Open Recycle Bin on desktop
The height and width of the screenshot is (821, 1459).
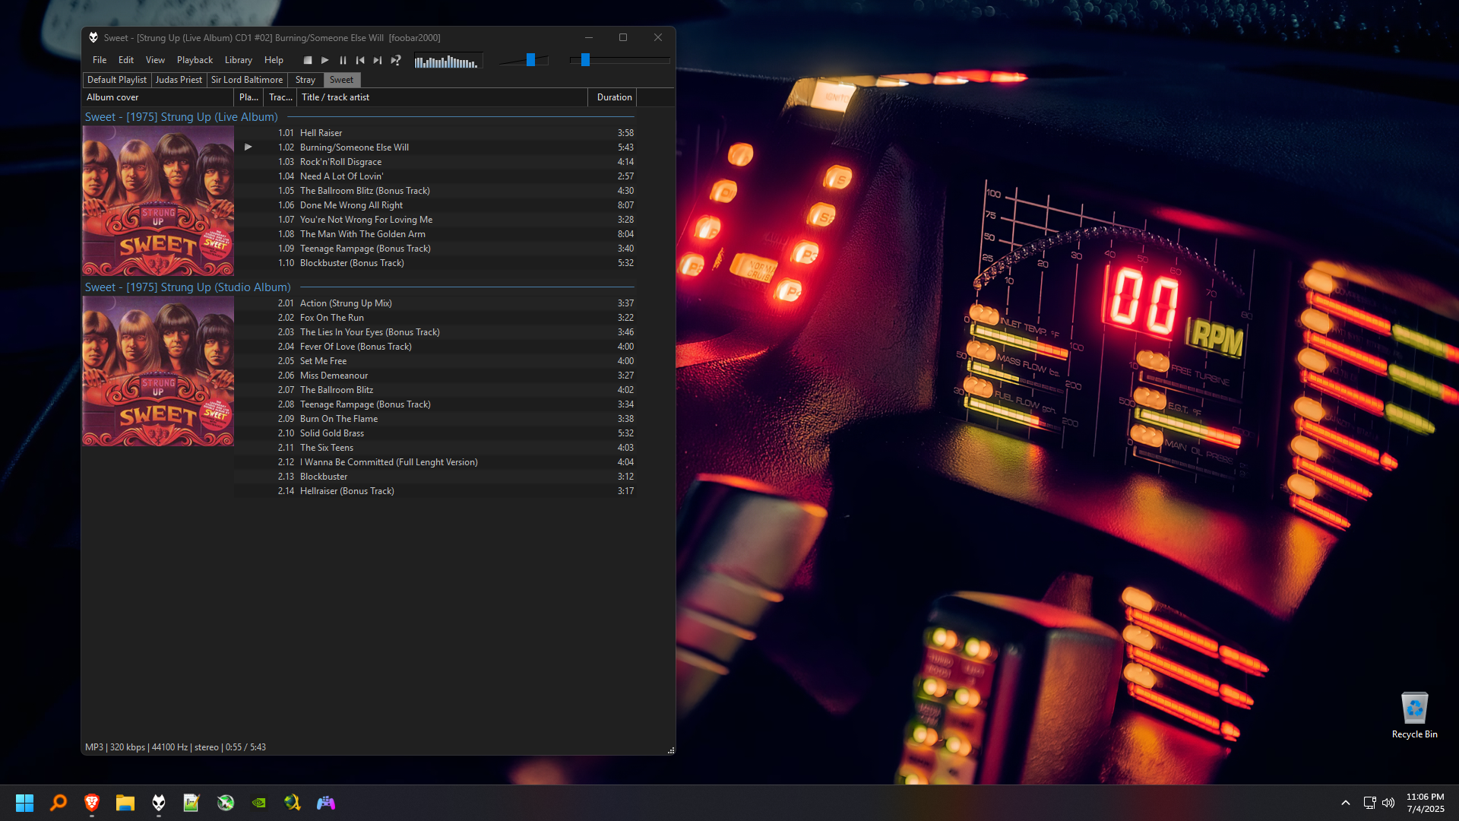1414,715
